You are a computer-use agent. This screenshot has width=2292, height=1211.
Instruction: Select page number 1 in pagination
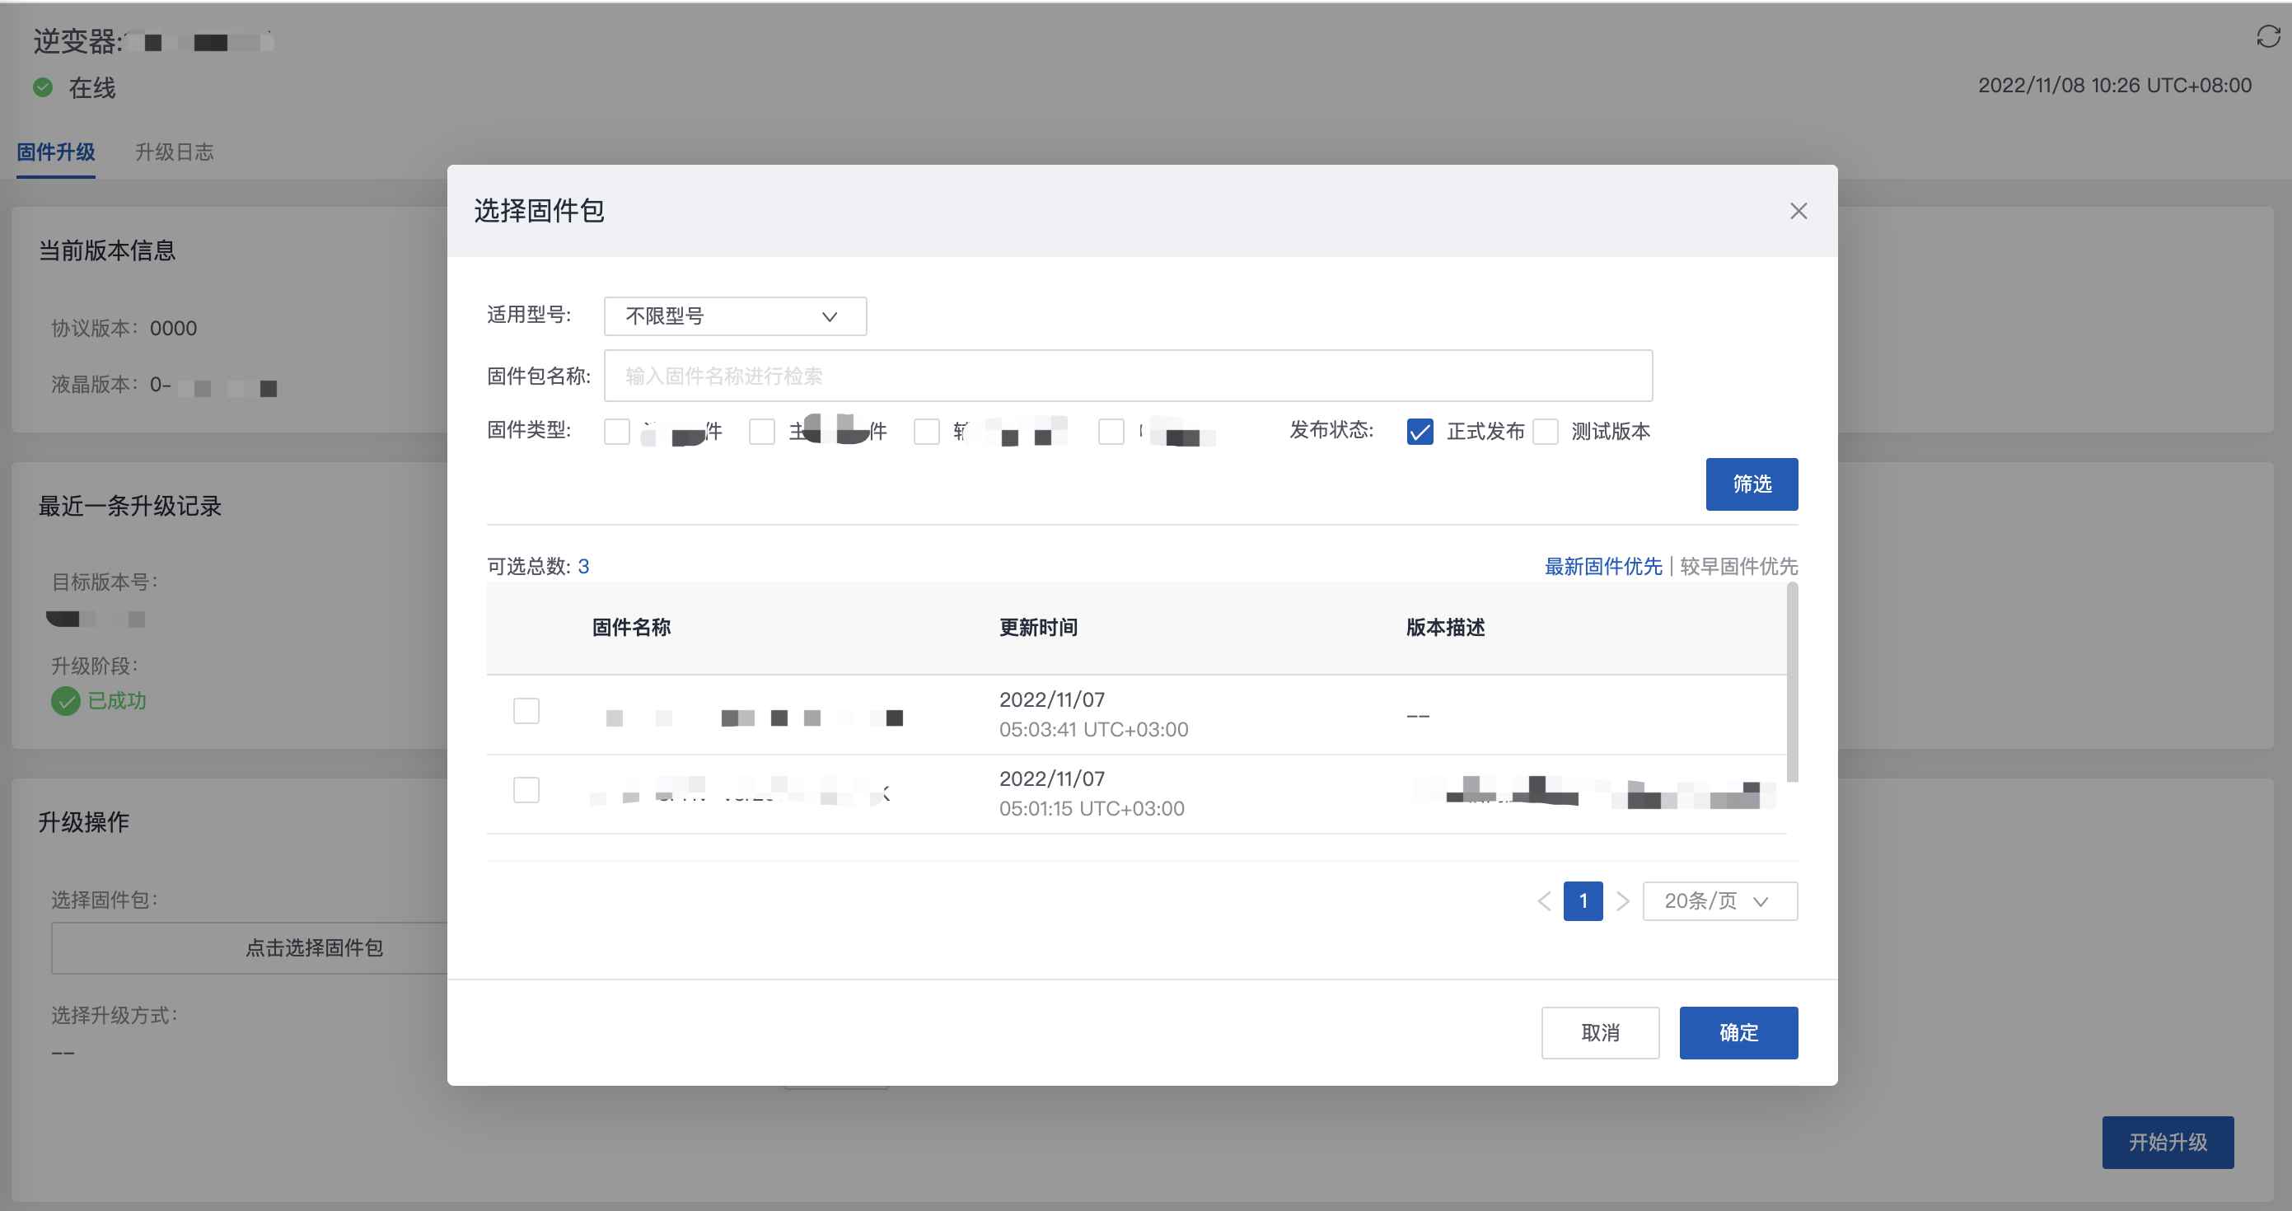point(1582,901)
